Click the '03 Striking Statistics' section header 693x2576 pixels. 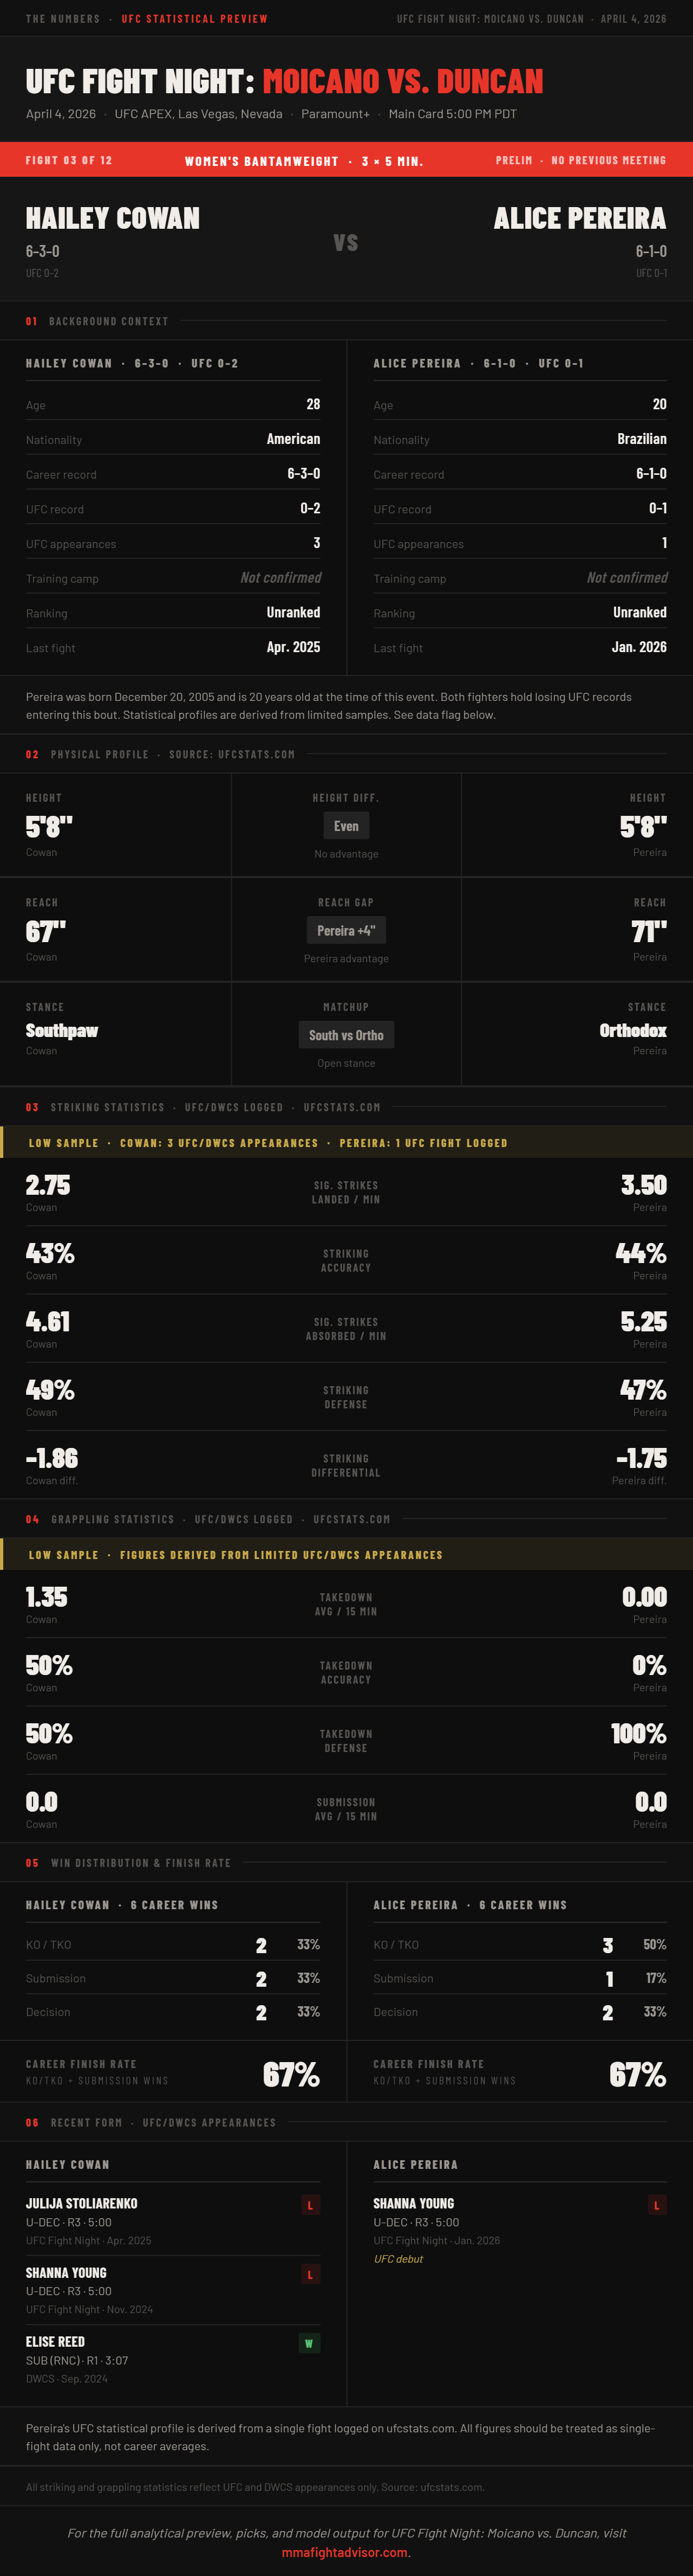(95, 1107)
